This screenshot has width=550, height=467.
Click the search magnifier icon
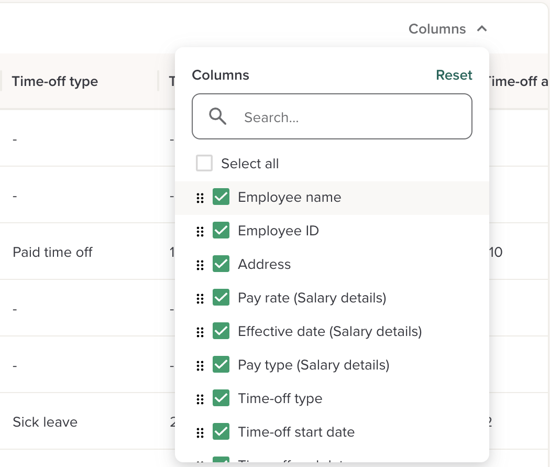point(217,116)
